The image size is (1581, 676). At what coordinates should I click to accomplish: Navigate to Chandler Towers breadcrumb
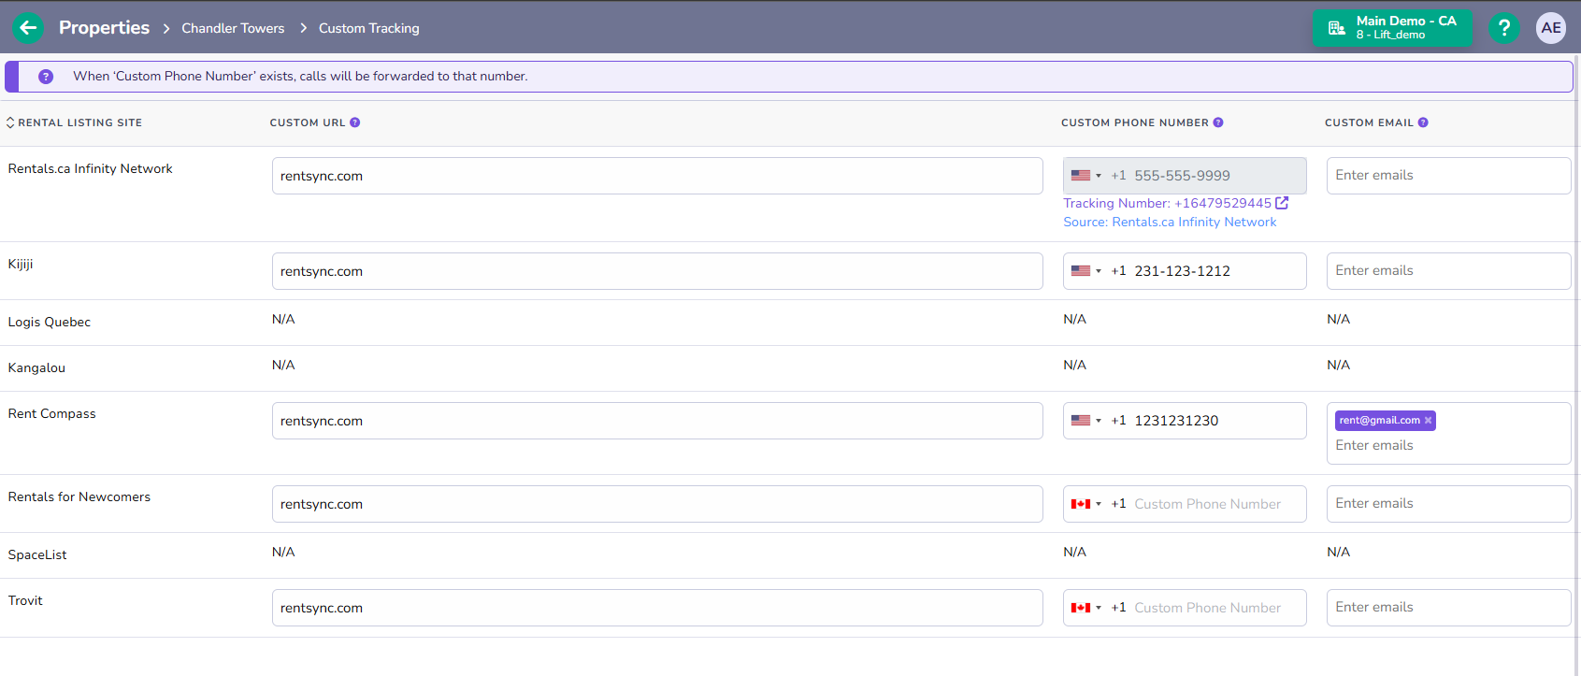pos(233,29)
